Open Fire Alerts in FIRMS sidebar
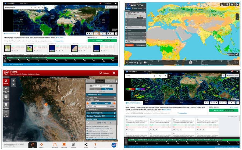Screen dimensions: 242x150 coord(6,98)
